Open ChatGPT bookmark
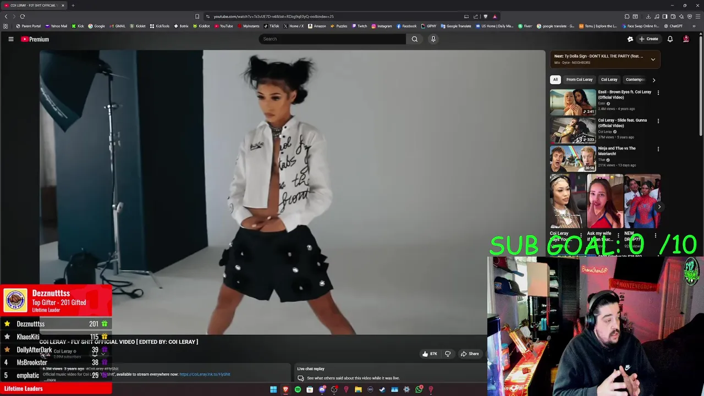 673,26
